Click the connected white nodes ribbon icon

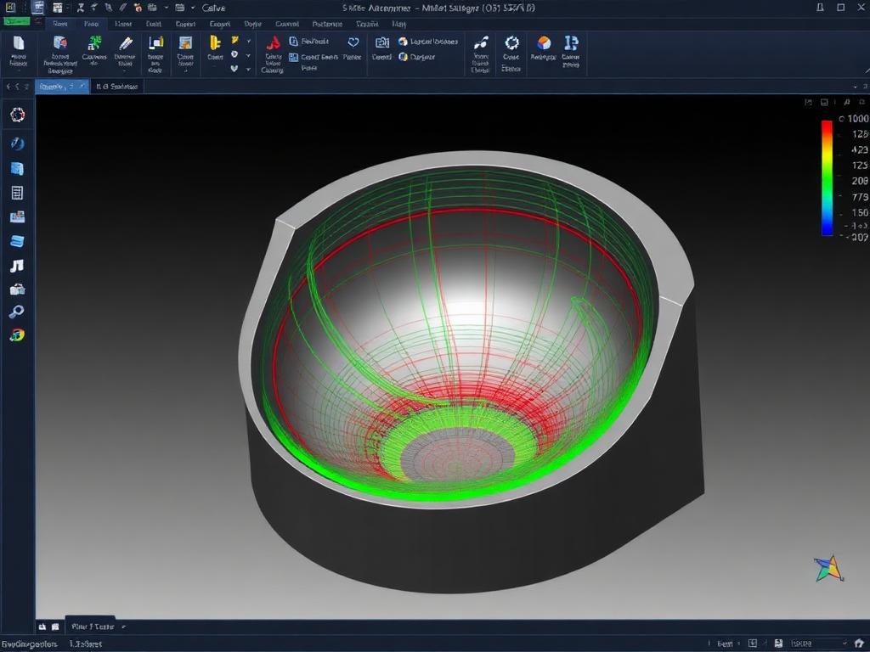pyautogui.click(x=481, y=42)
